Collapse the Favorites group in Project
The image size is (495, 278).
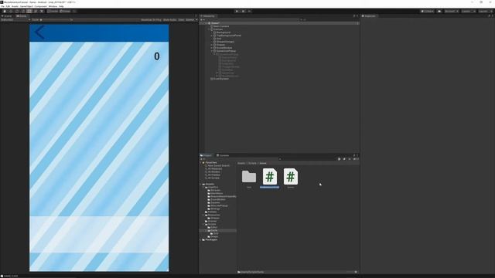(x=201, y=163)
